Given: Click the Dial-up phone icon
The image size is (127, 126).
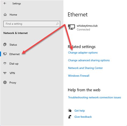Looking at the screenshot, I should pos(5,64).
